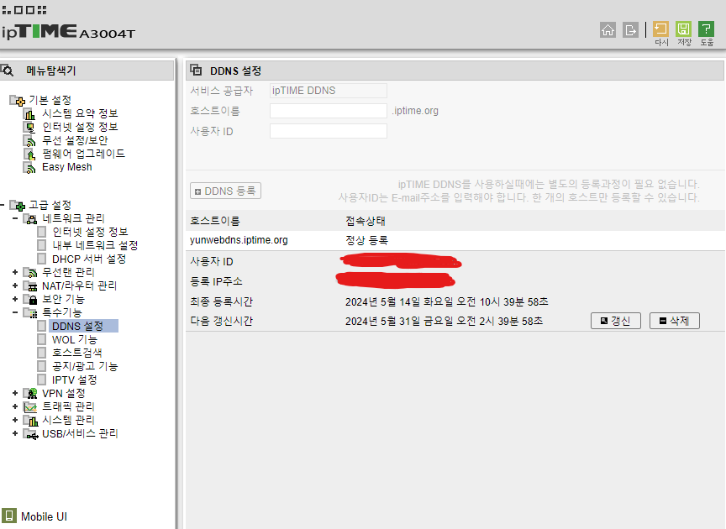This screenshot has width=726, height=529.
Task: Click the 무선 설정/보안 wireless icon
Action: pos(29,140)
